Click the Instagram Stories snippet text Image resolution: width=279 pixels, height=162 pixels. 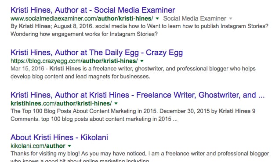pos(139,30)
